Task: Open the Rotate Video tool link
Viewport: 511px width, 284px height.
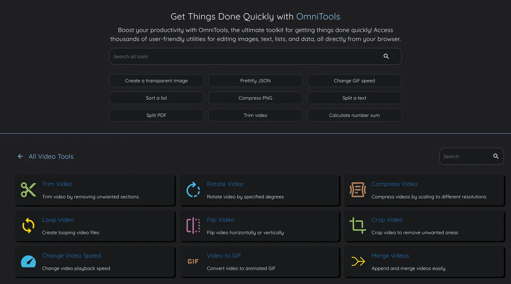Action: point(225,184)
